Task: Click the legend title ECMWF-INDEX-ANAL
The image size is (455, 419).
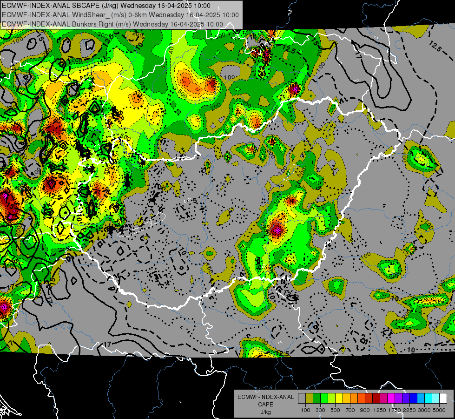Action: (x=265, y=397)
